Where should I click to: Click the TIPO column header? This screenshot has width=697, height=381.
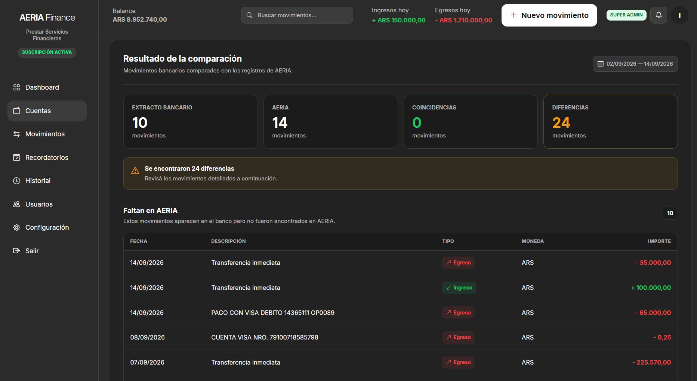click(x=448, y=241)
